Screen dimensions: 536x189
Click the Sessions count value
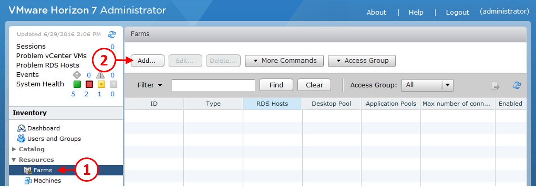coord(112,47)
